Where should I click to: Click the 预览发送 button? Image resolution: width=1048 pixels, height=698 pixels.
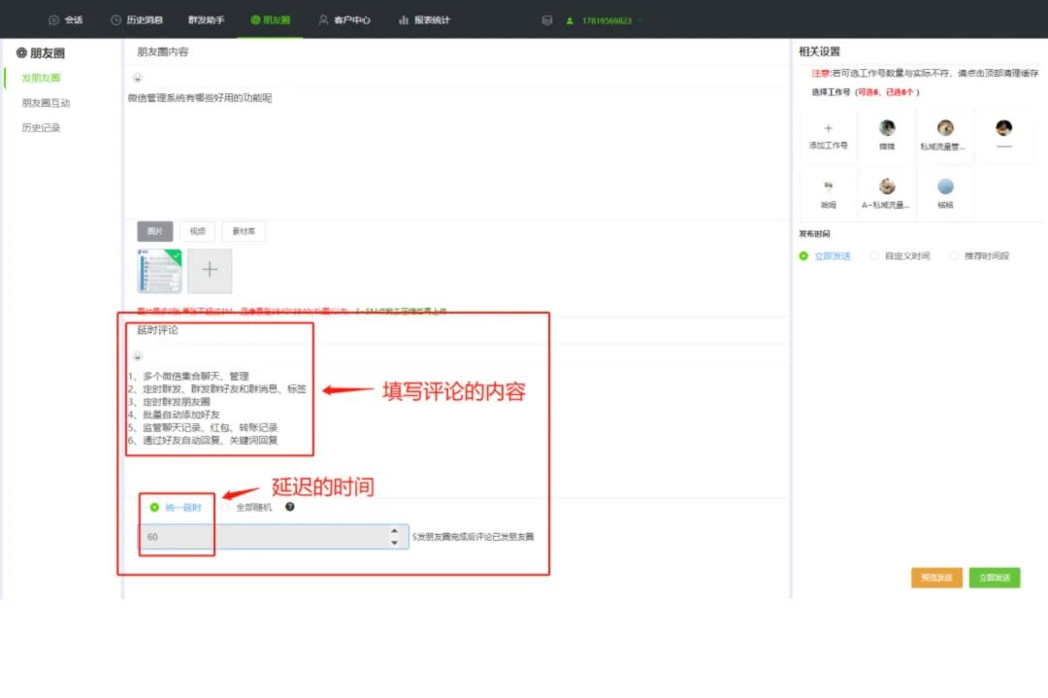coord(935,578)
